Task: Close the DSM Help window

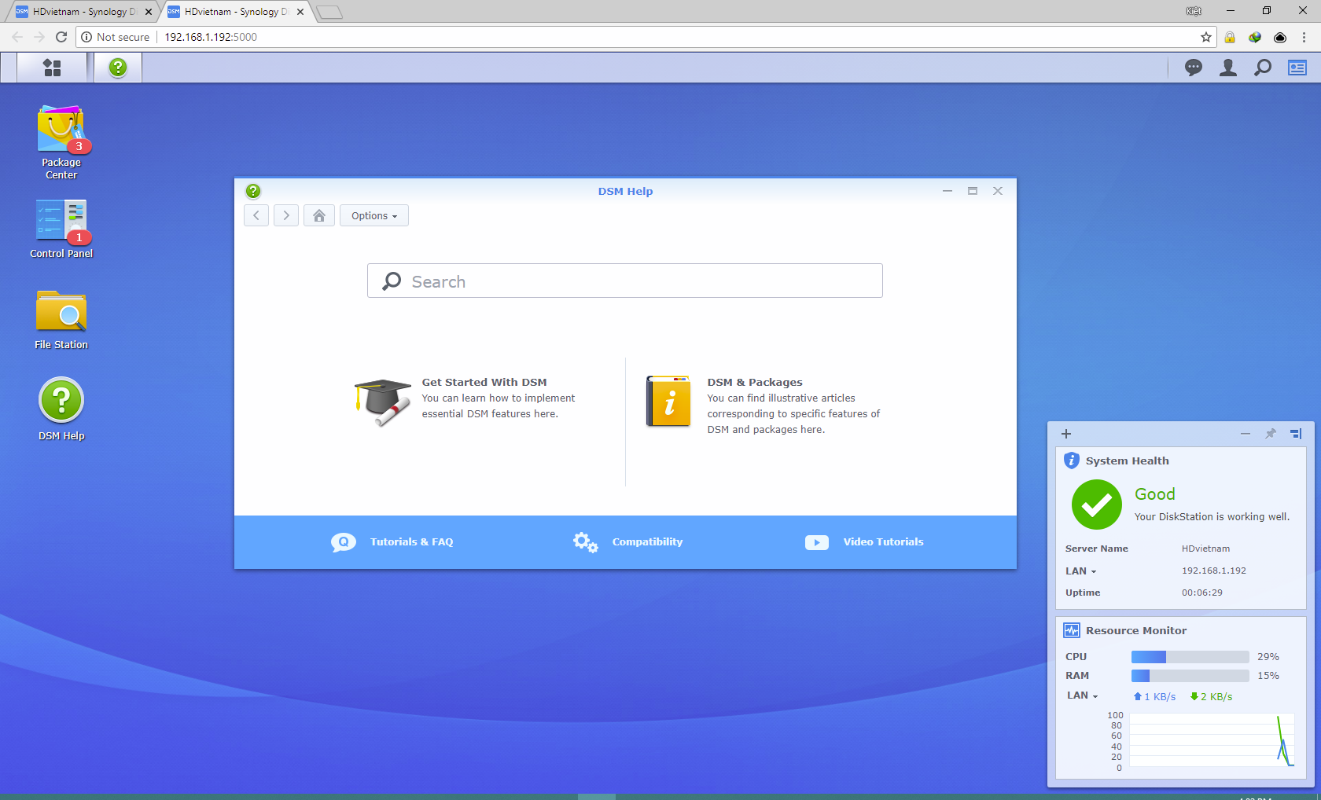Action: (x=998, y=191)
